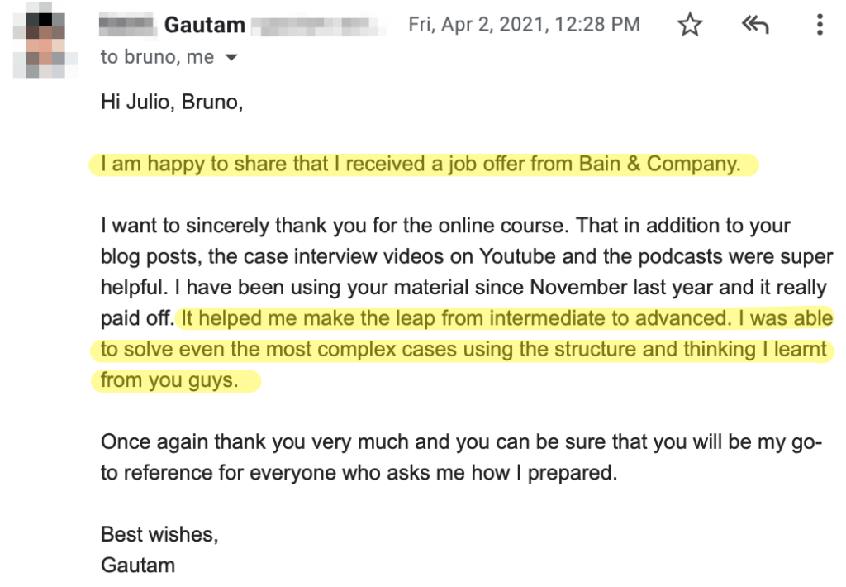Screen dimensions: 846x587
Task: Click the greeting 'Hi Julio, Bruno,'
Action: tap(172, 102)
